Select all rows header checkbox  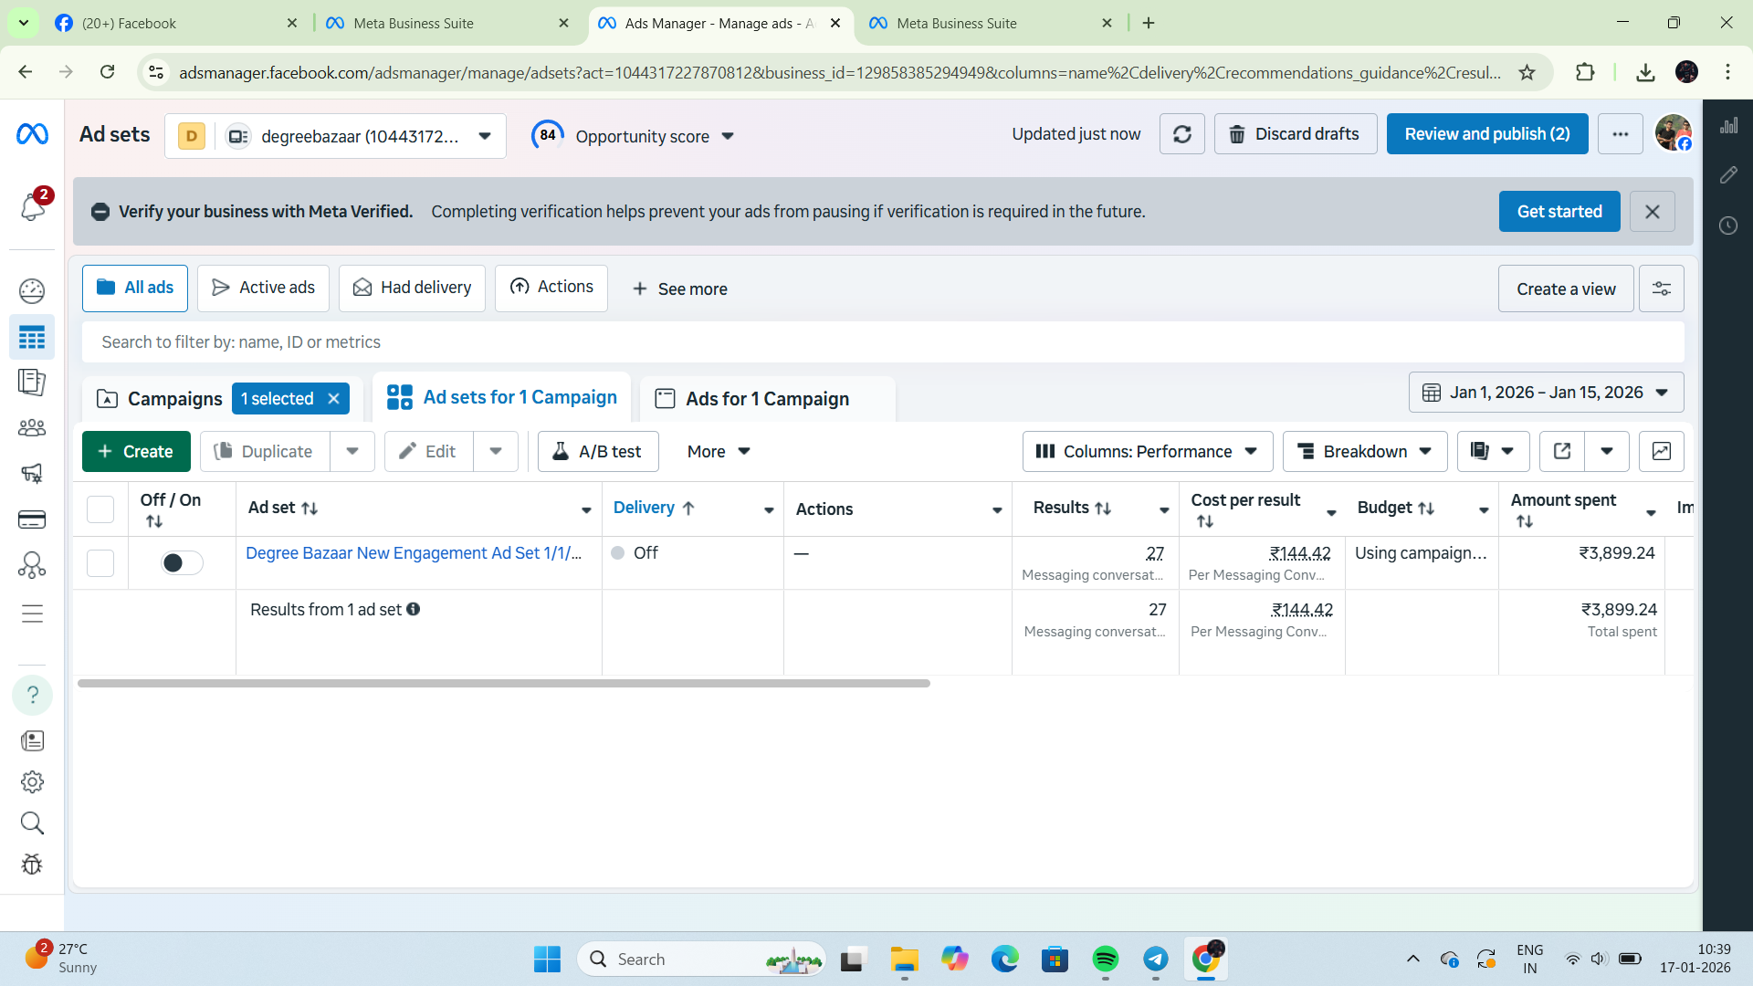(100, 509)
